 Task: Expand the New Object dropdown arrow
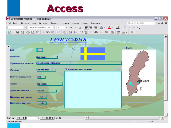tap(127, 32)
